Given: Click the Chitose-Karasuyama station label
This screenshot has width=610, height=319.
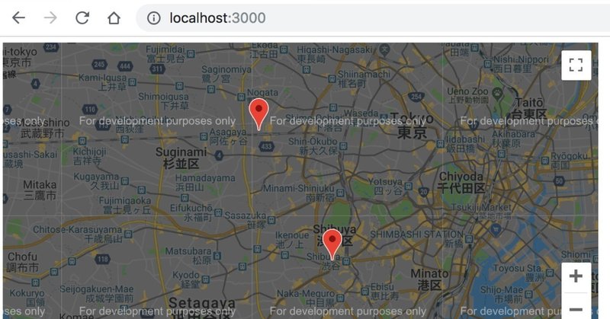Looking at the screenshot, I should 78,234.
